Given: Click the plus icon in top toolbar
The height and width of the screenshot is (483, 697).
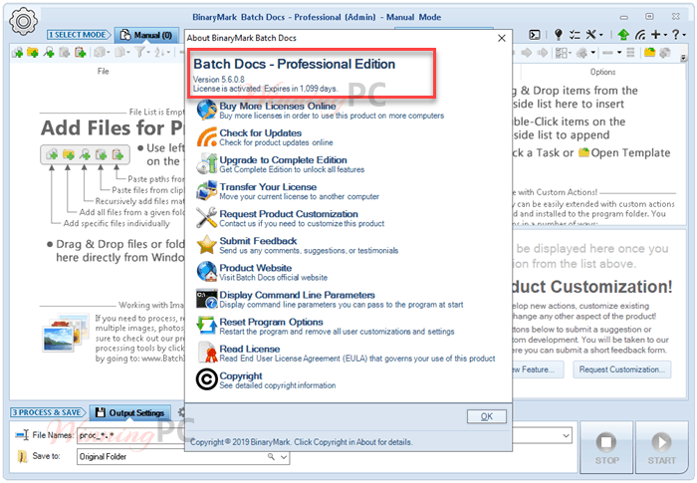Looking at the screenshot, I should coord(655,35).
